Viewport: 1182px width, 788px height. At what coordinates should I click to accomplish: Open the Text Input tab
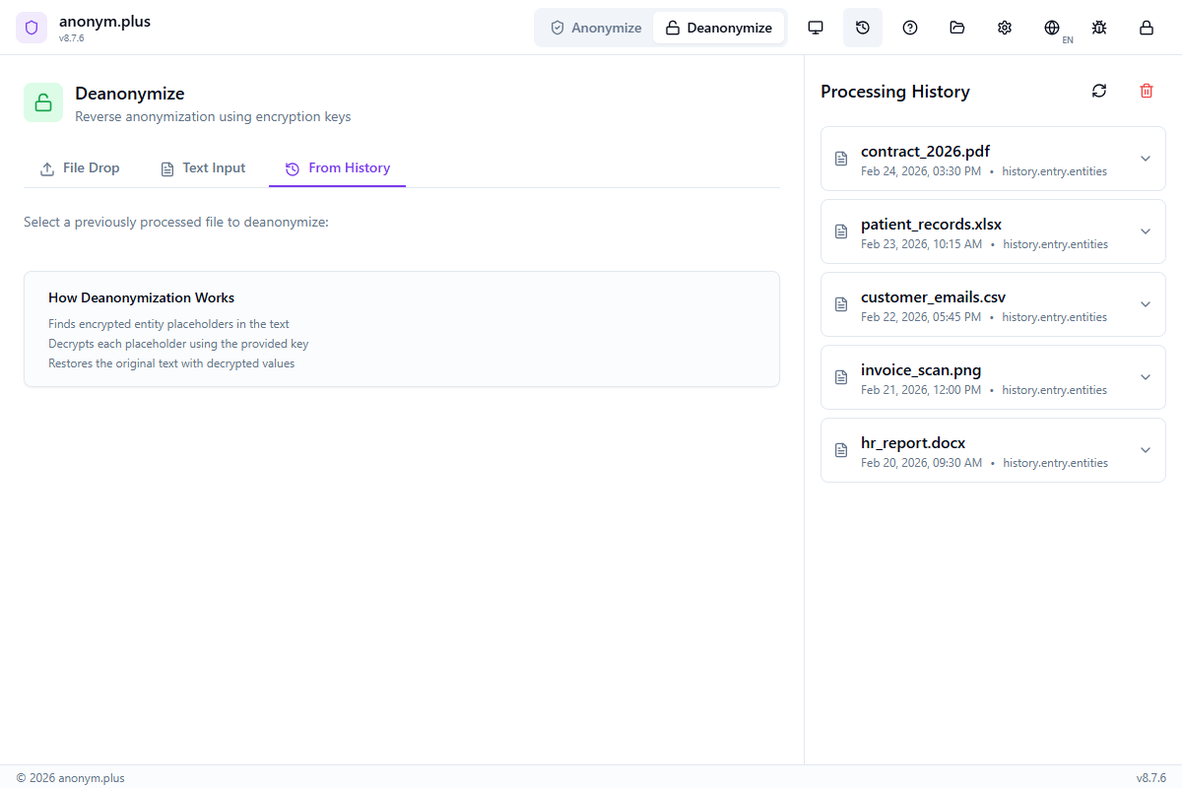(x=203, y=168)
